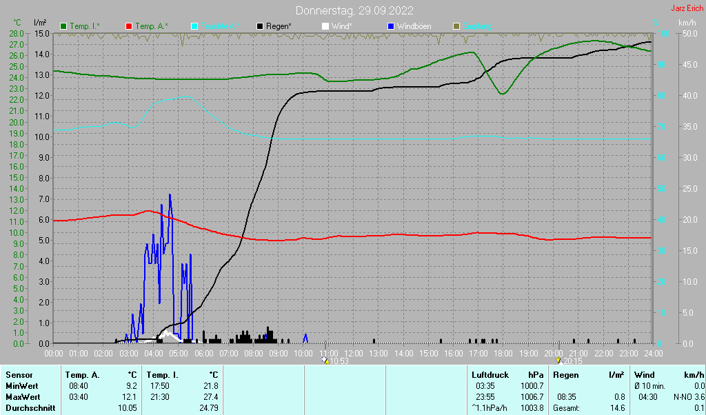Click the Ø 10 min. wind label
Viewport: 706px width, 415px height.
(x=651, y=386)
